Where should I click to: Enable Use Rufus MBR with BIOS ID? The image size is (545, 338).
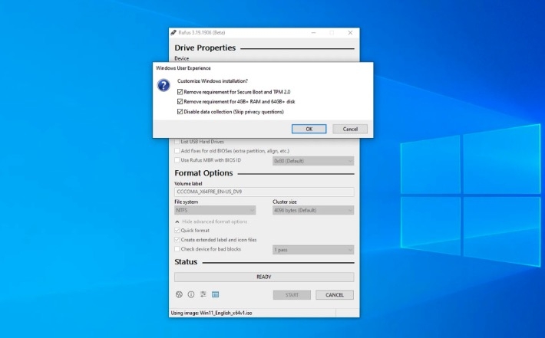[177, 160]
